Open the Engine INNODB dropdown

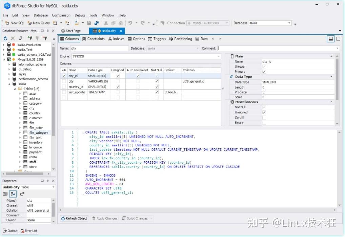[x=219, y=56]
